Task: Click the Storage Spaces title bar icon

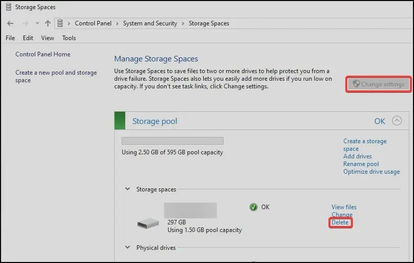Action: pyautogui.click(x=10, y=7)
